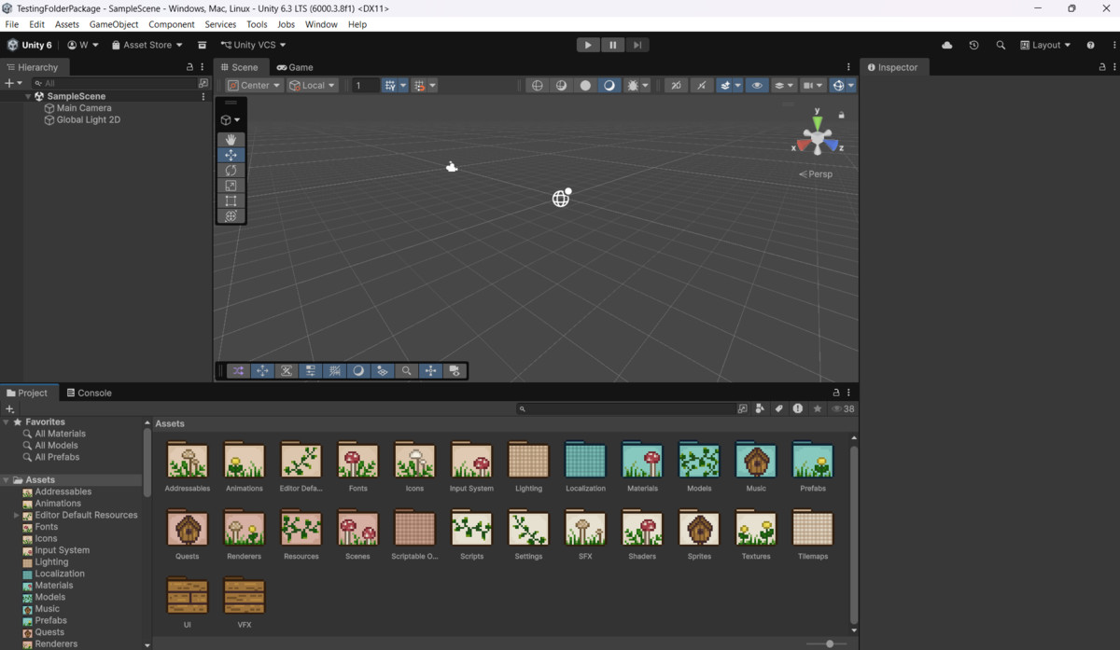The image size is (1120, 650).
Task: Toggle the scene gizmo lock
Action: (x=841, y=115)
